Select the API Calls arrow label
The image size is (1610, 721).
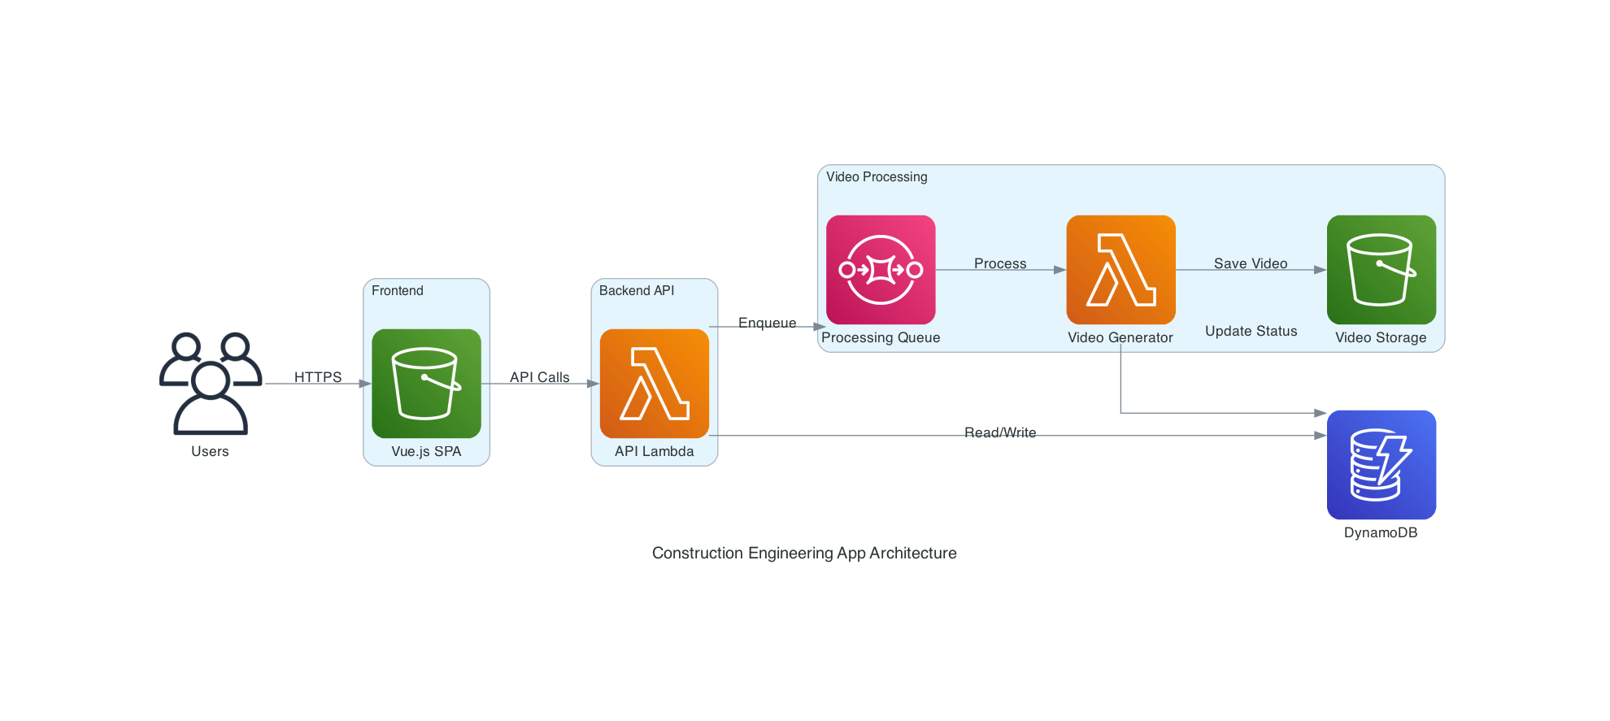coord(539,377)
